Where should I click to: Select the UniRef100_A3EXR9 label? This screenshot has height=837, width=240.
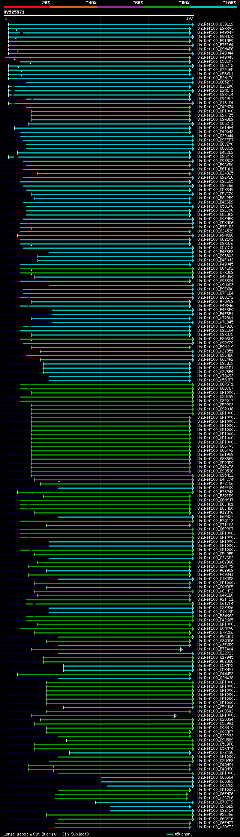[215, 645]
